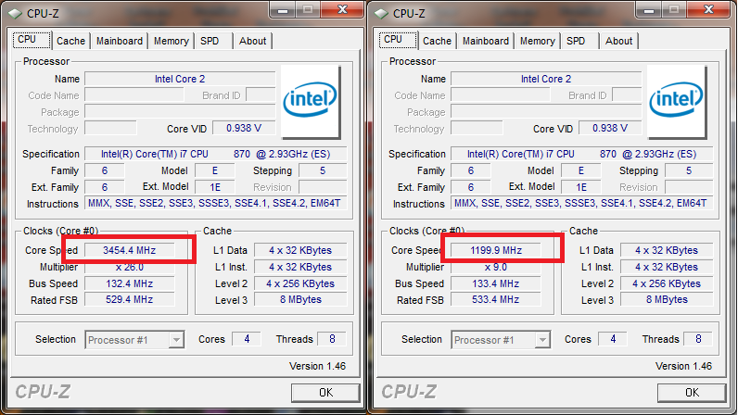Open the SPD tab in right CPU-Z window
The width and height of the screenshot is (738, 415).
coord(576,41)
